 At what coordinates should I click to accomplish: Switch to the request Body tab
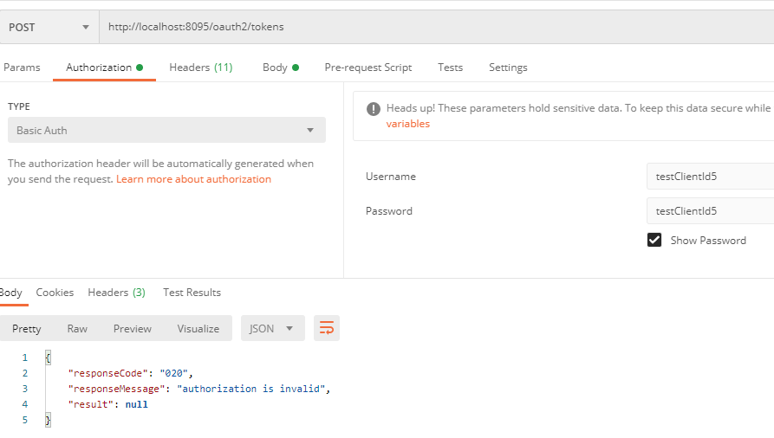point(280,68)
